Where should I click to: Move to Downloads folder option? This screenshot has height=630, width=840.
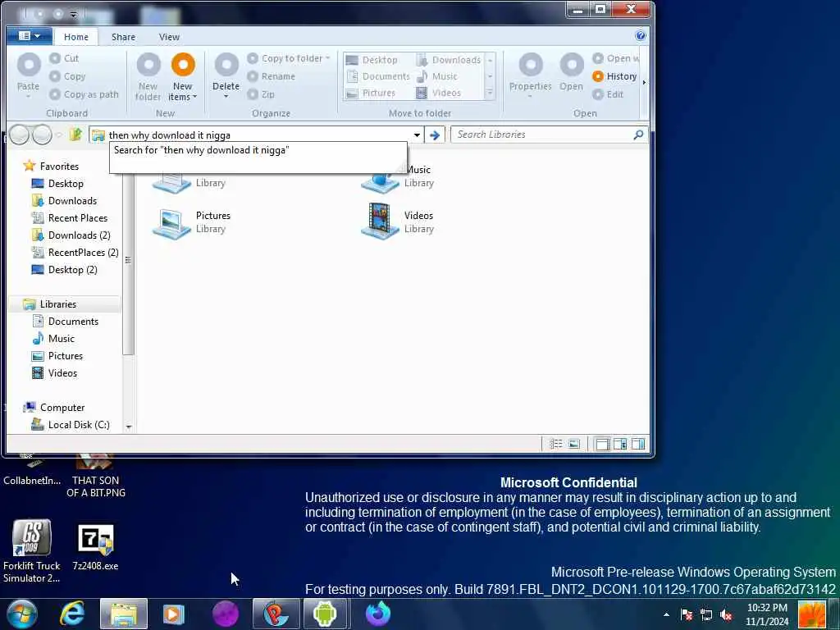[449, 60]
